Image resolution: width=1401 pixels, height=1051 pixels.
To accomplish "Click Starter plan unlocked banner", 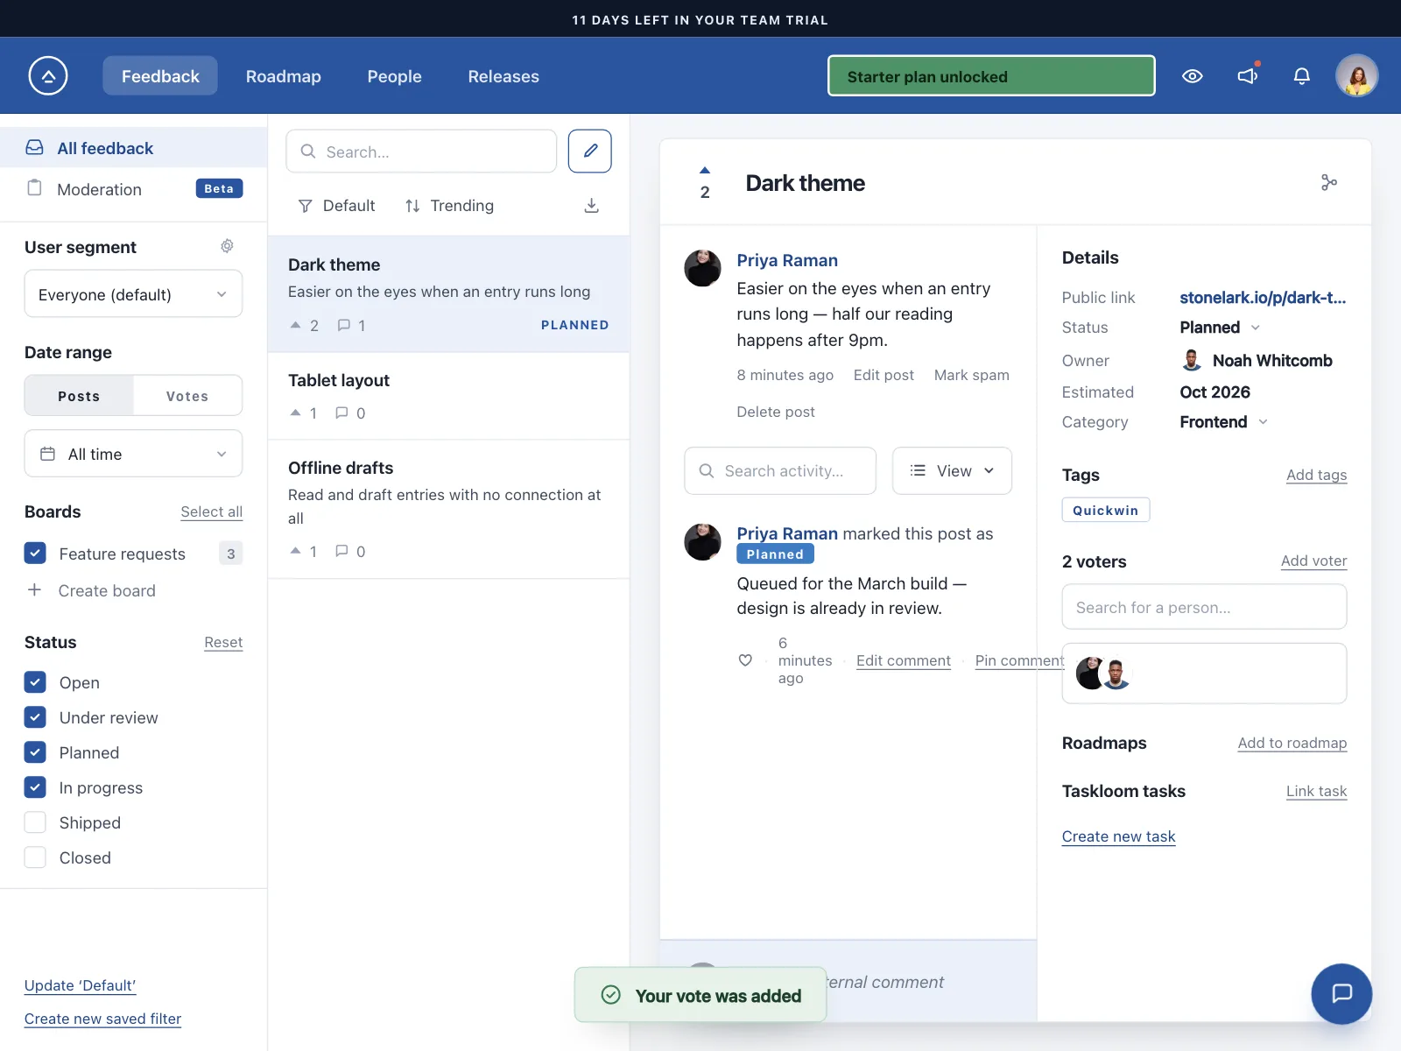I will tap(991, 76).
